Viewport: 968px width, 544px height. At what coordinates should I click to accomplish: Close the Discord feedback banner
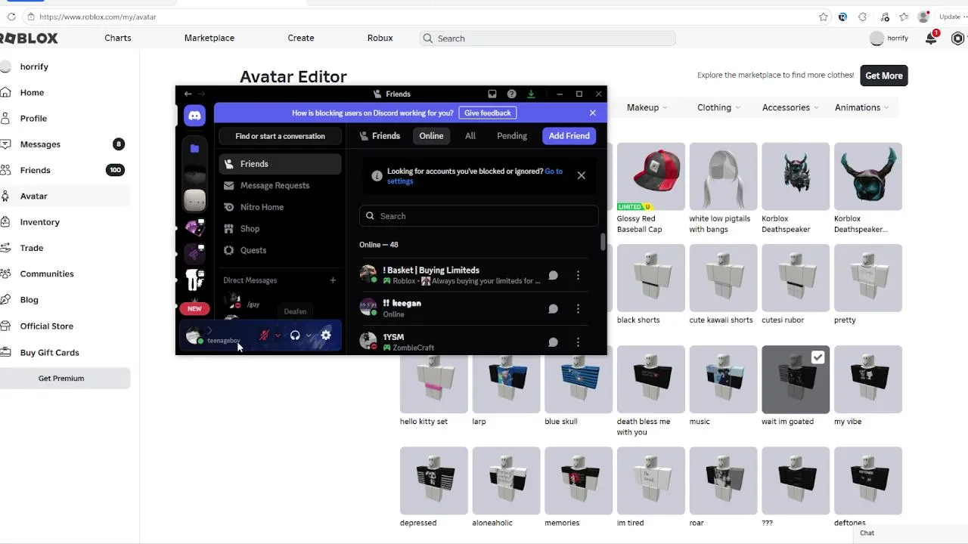pos(593,113)
